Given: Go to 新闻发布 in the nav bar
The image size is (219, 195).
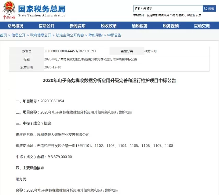Looking at the screenshot, I should pyautogui.click(x=77, y=26).
